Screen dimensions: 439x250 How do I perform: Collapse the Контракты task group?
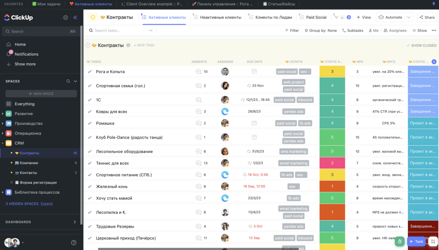[x=88, y=45]
